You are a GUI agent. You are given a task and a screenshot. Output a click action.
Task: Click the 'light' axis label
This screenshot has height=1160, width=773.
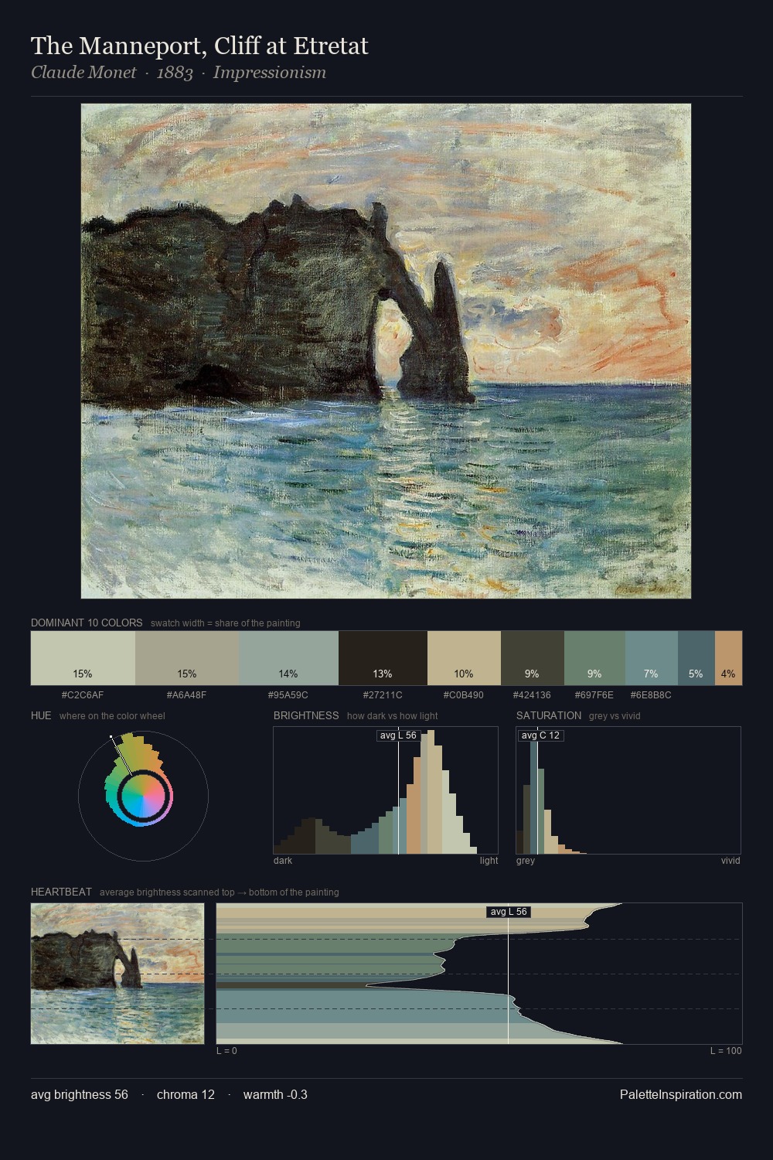(x=489, y=861)
